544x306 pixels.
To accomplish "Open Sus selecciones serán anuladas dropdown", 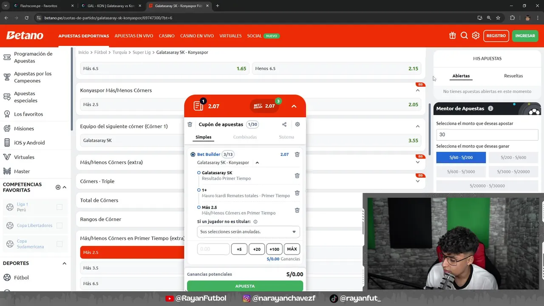I will tap(248, 232).
